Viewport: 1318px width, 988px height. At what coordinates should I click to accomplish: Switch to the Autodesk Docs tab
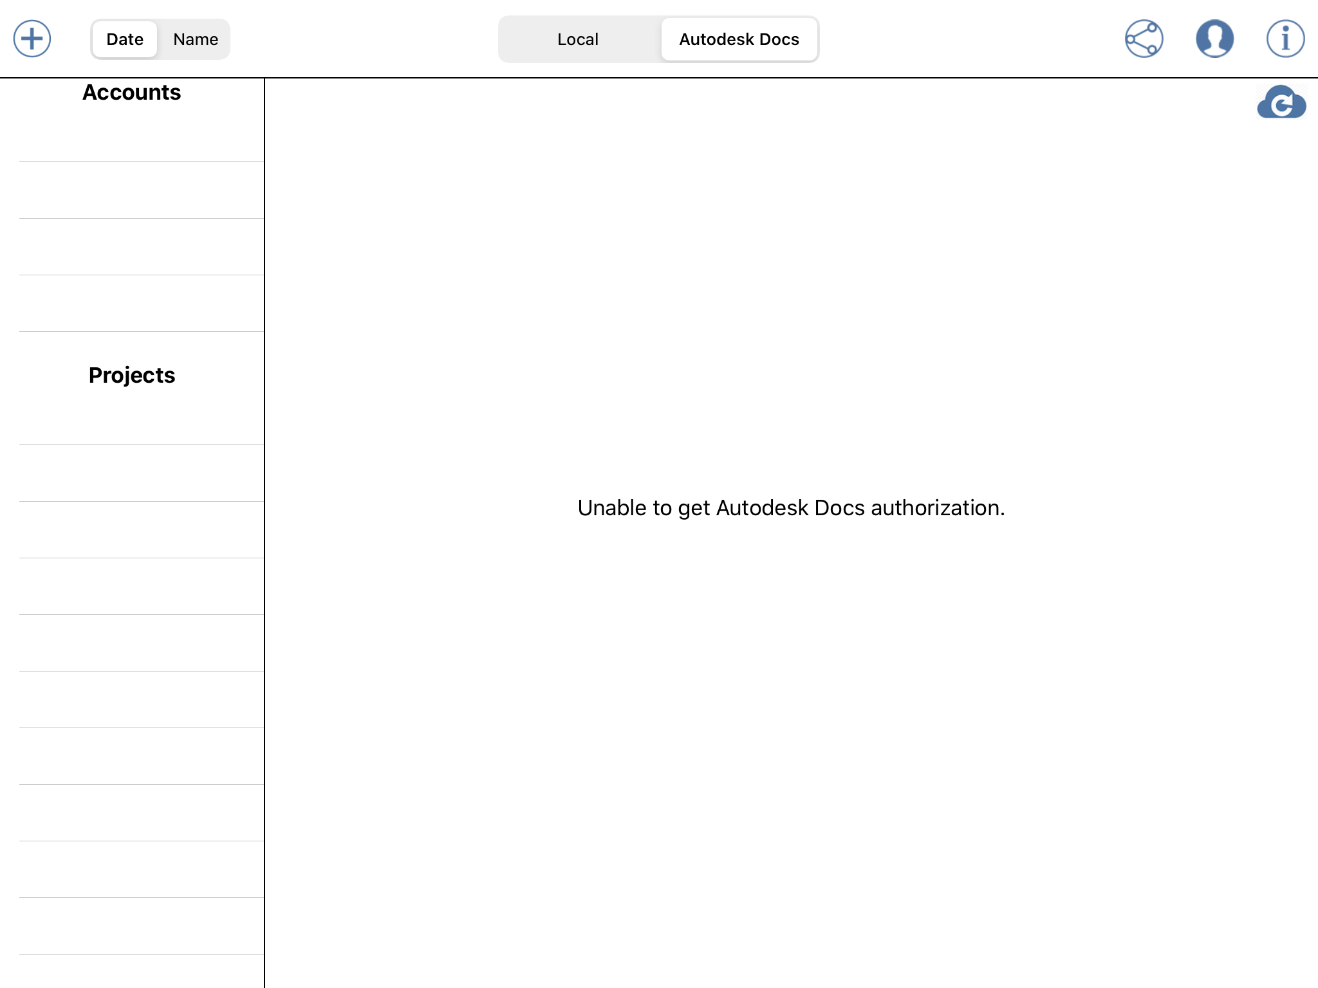point(739,39)
